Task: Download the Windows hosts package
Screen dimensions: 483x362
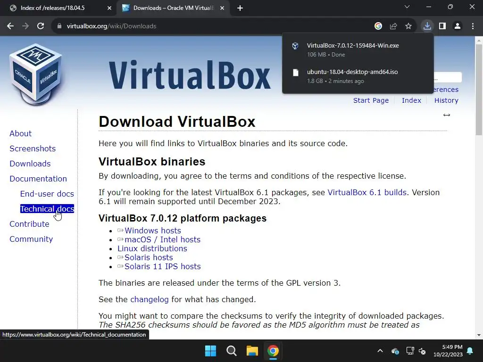Action: tap(153, 230)
